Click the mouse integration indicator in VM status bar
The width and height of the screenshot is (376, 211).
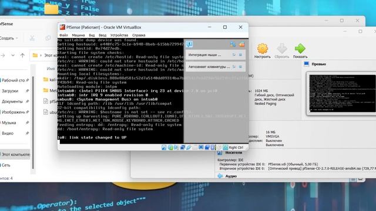coord(219,147)
